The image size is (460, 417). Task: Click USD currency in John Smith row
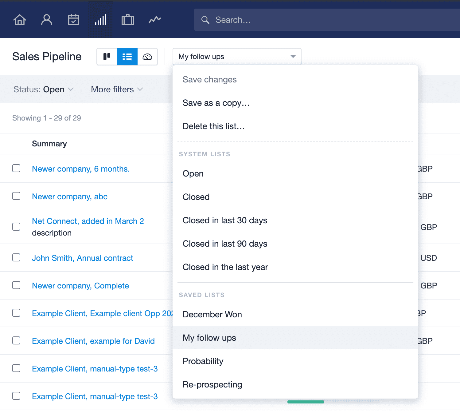429,258
